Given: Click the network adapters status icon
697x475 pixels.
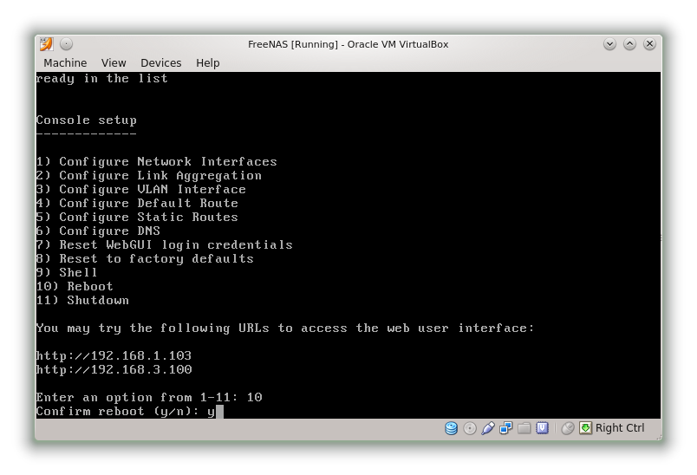Looking at the screenshot, I should click(506, 428).
